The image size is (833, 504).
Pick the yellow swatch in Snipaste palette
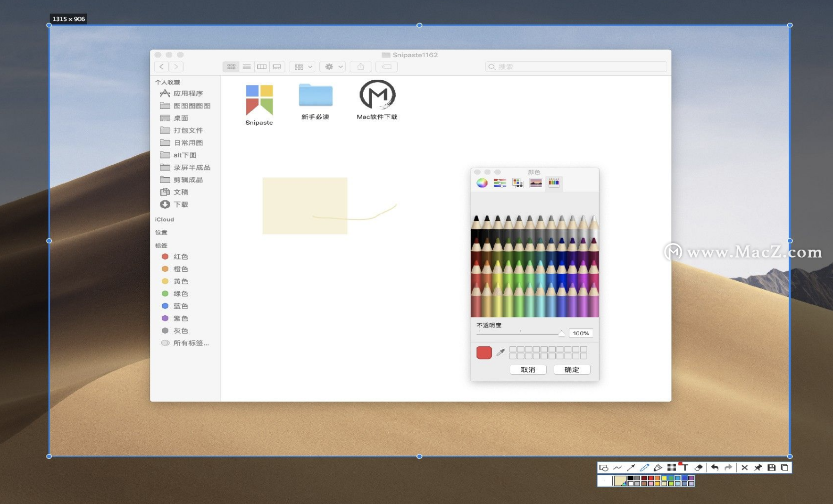click(x=664, y=478)
